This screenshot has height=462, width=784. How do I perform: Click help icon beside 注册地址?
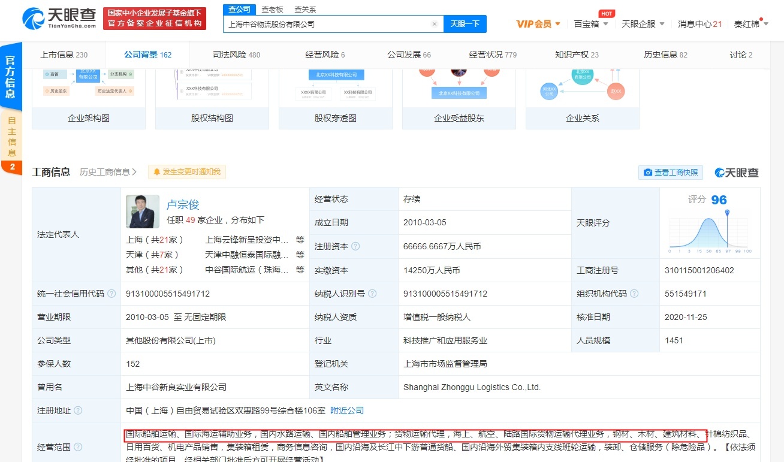[x=78, y=411]
